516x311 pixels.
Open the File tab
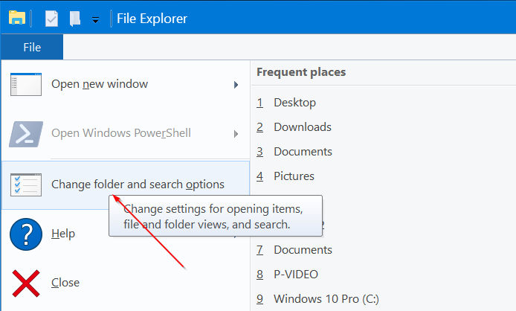click(32, 47)
